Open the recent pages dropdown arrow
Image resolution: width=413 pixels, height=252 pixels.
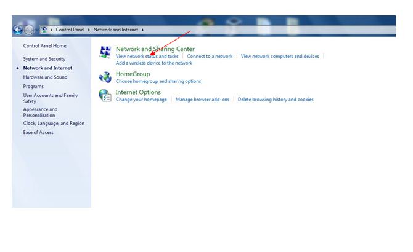pos(36,30)
